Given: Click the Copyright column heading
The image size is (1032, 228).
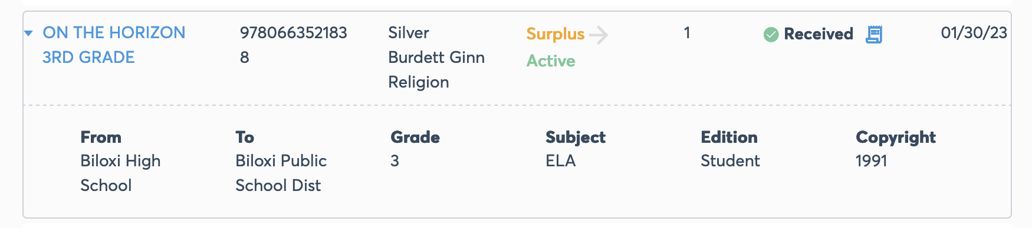Looking at the screenshot, I should [x=896, y=138].
